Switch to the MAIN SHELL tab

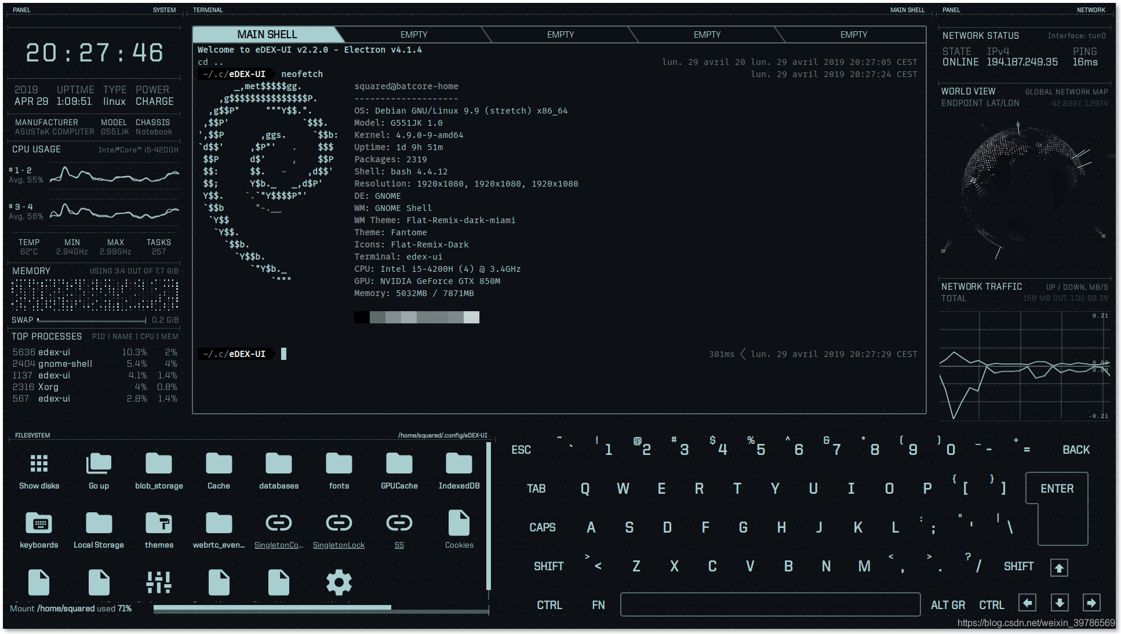point(267,34)
